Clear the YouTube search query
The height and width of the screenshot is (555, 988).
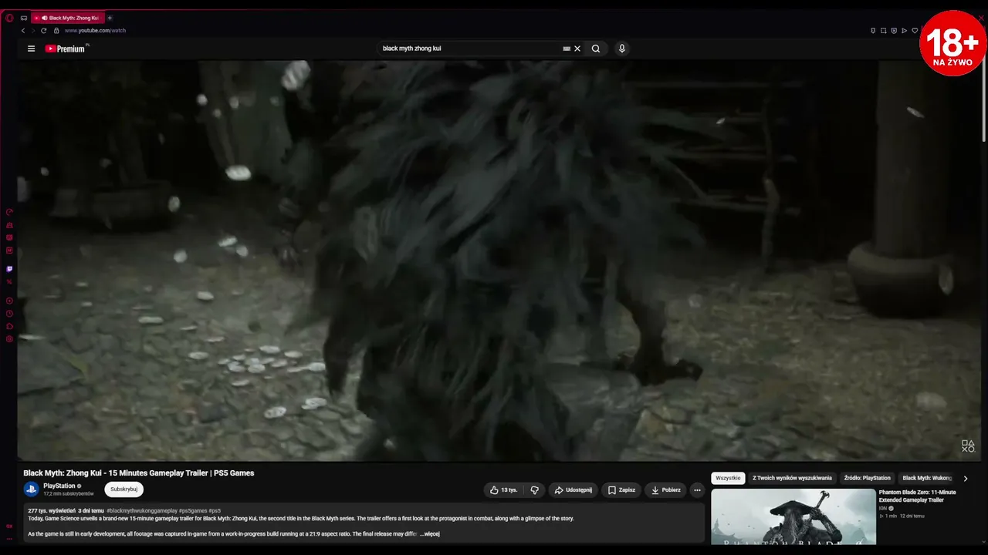pos(577,49)
